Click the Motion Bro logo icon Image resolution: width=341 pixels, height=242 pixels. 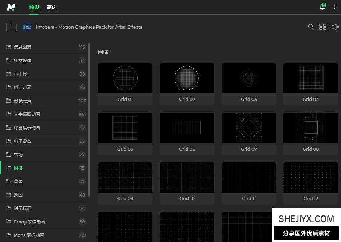coord(11,7)
